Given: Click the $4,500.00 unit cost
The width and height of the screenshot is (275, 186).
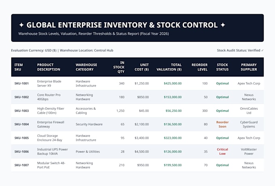Looking at the screenshot, I should click(142, 152).
